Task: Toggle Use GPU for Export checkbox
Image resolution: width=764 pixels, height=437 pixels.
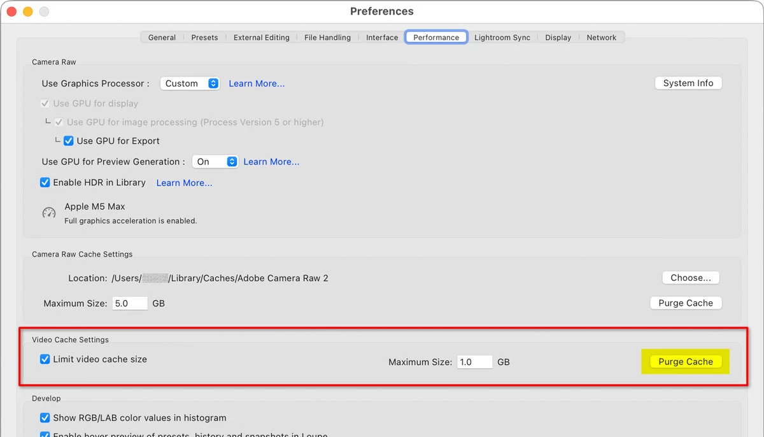Action: (69, 141)
